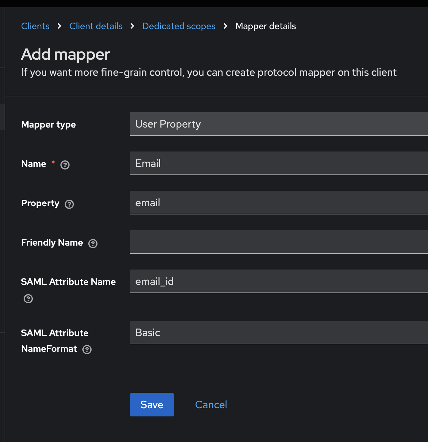The height and width of the screenshot is (442, 428).
Task: Click the empty Friendly Name input
Action: tap(279, 242)
